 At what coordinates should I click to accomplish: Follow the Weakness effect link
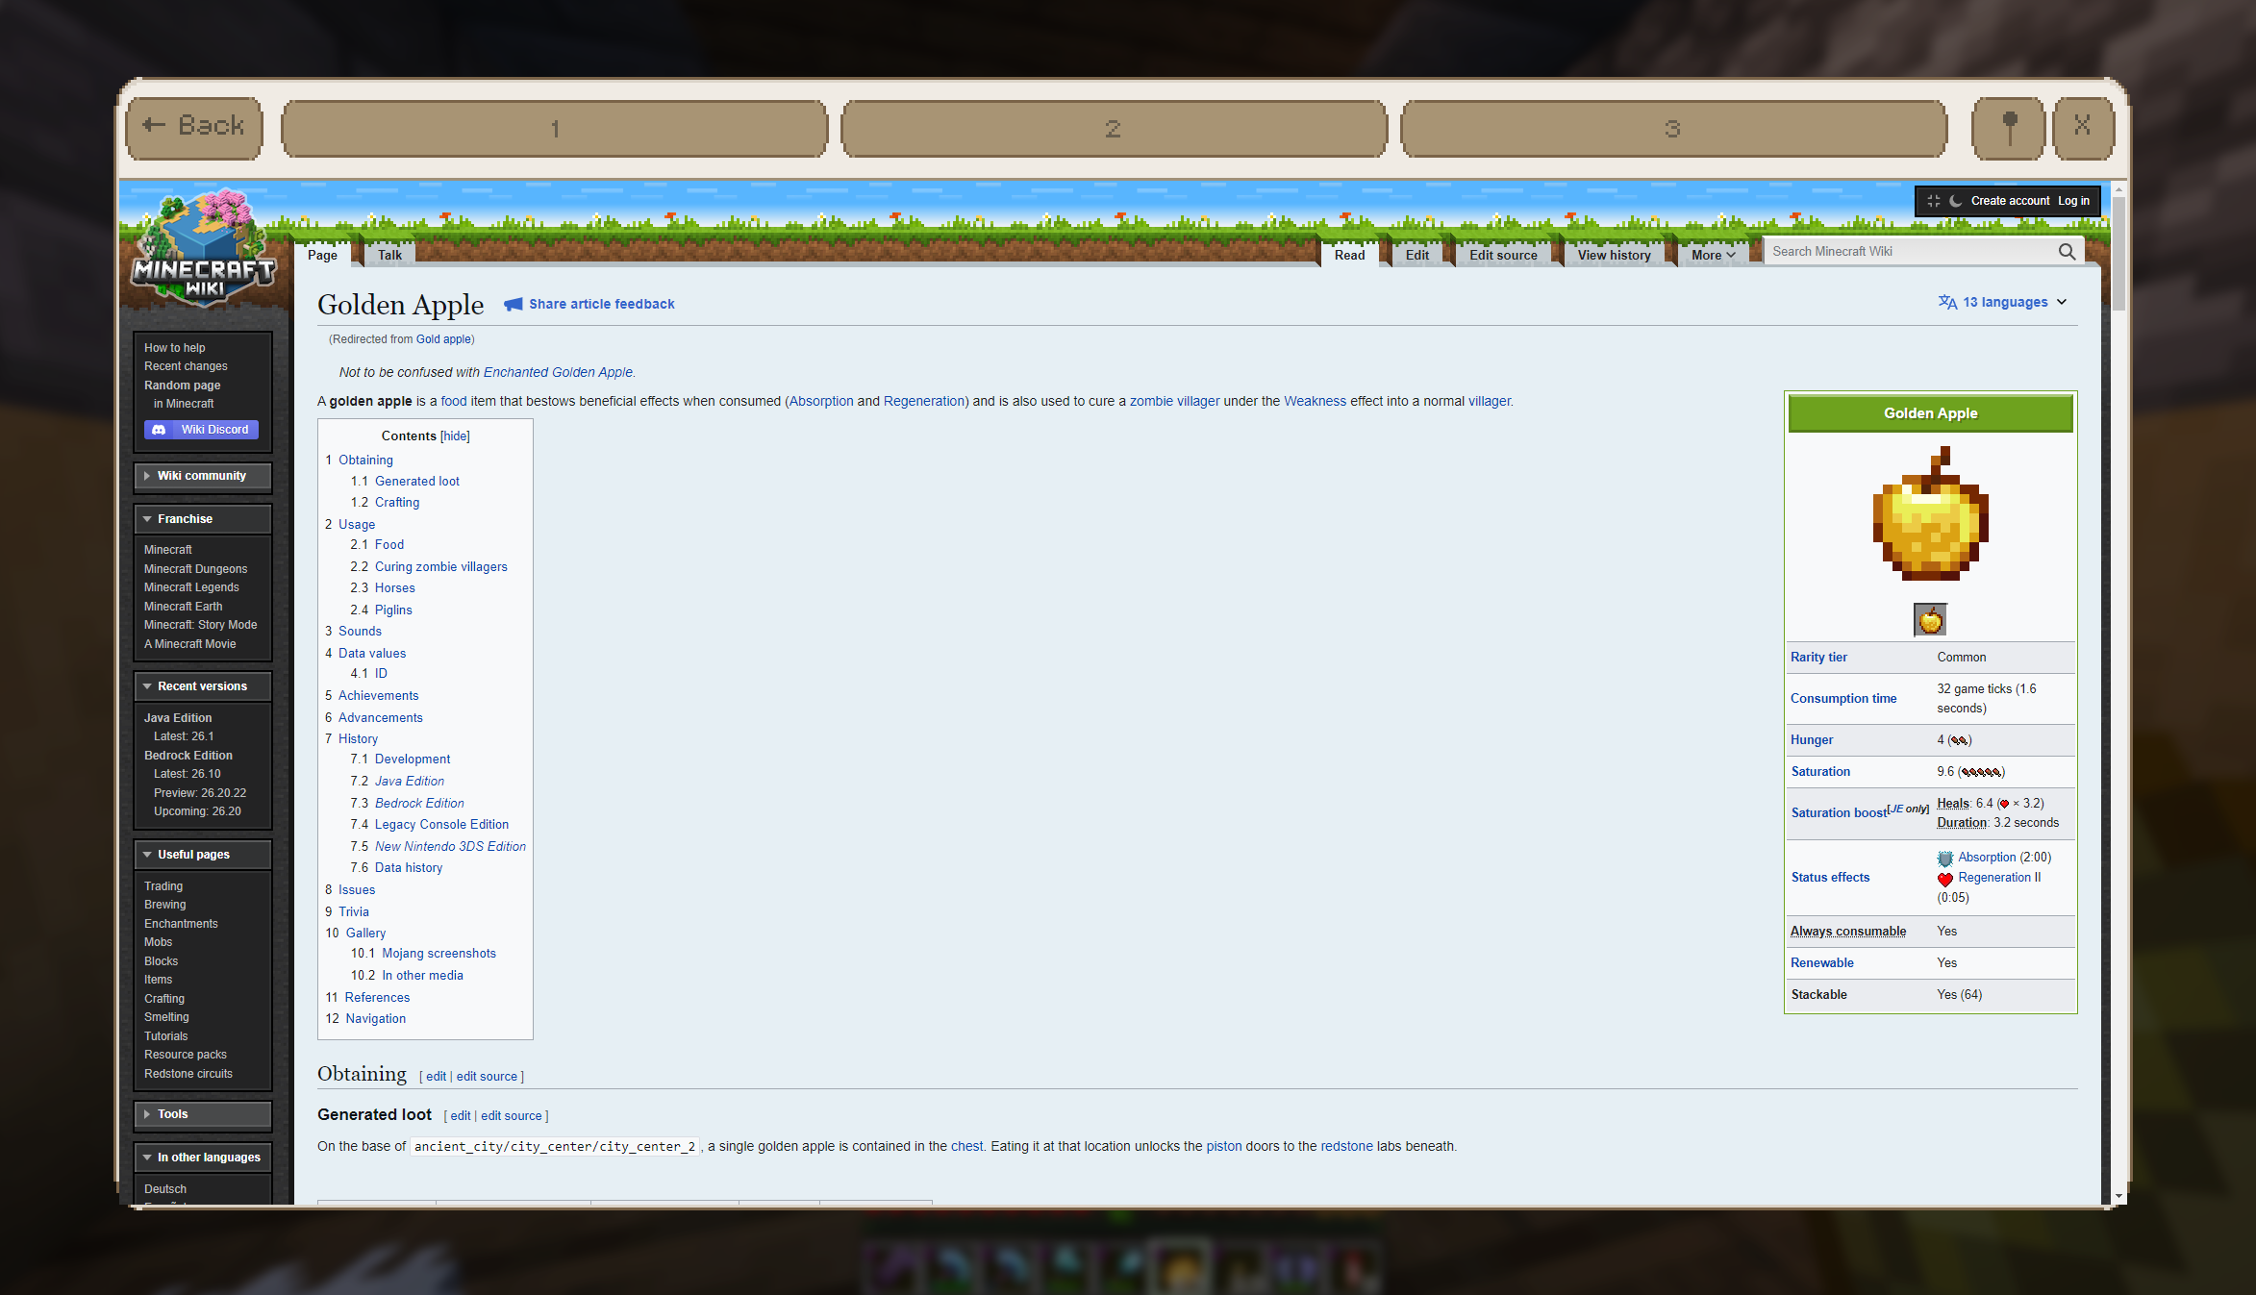1315,402
